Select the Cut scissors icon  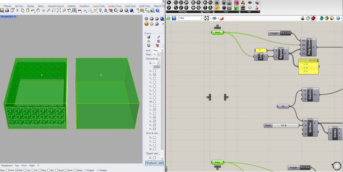[x=17, y=10]
